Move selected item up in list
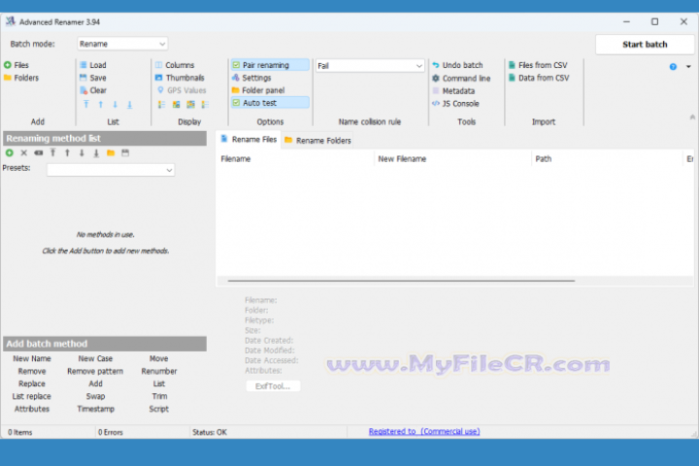The image size is (699, 466). pyautogui.click(x=101, y=104)
